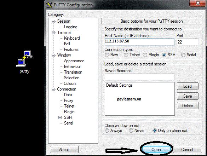Click the Port number field
This screenshot has width=207, height=156.
point(188,42)
